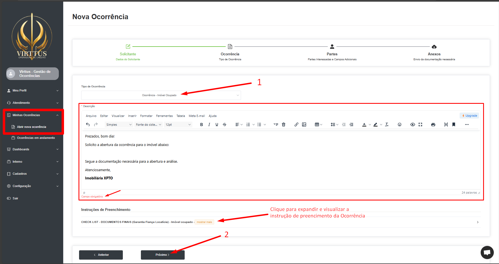
Task: Click the print icon in editor toolbar
Action: click(433, 125)
